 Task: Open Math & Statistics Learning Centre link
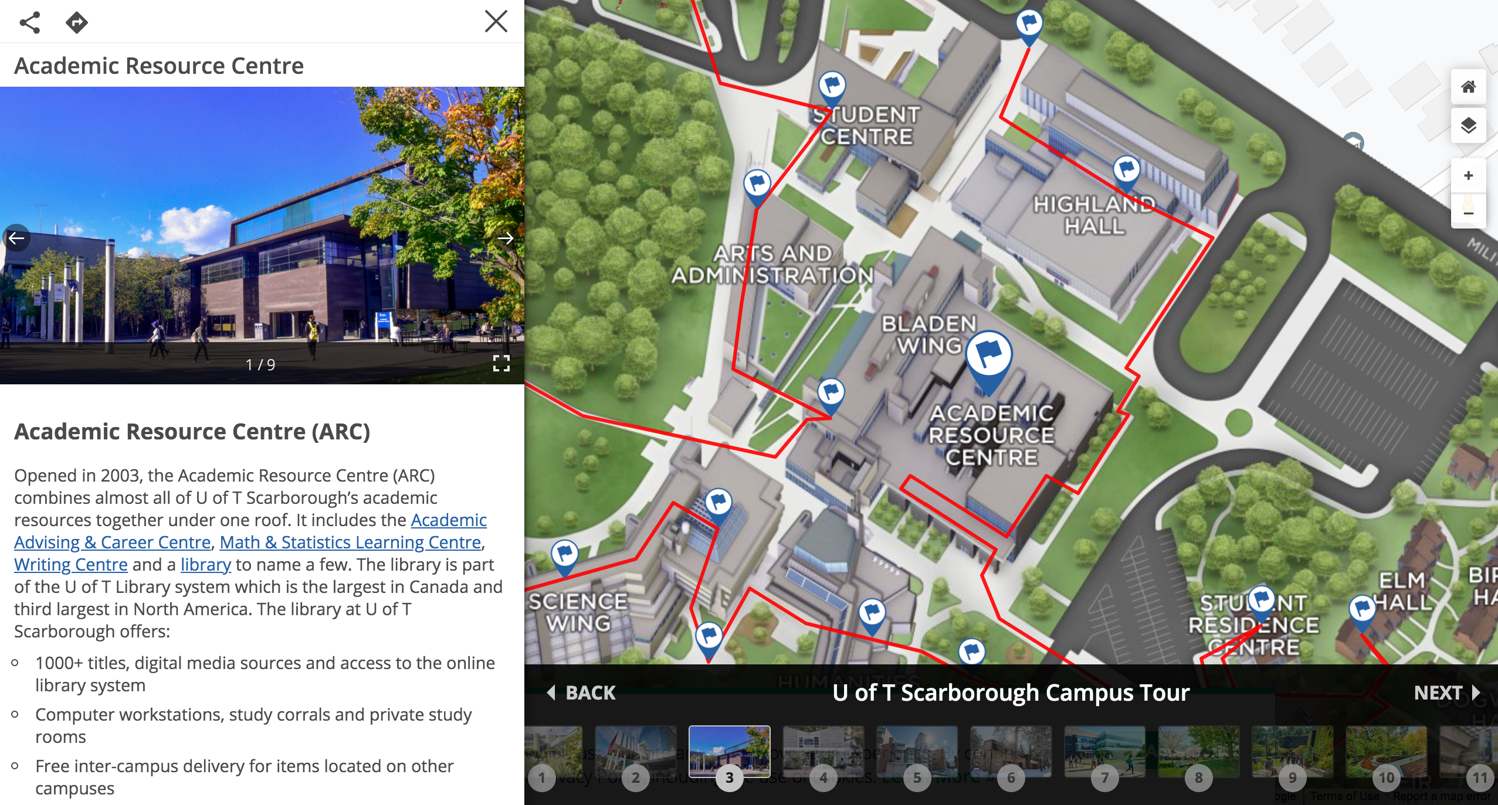pyautogui.click(x=350, y=543)
